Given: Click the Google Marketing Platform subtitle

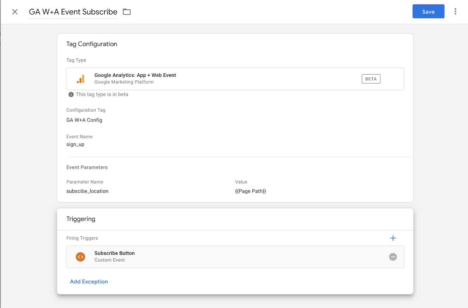Looking at the screenshot, I should click(x=124, y=82).
